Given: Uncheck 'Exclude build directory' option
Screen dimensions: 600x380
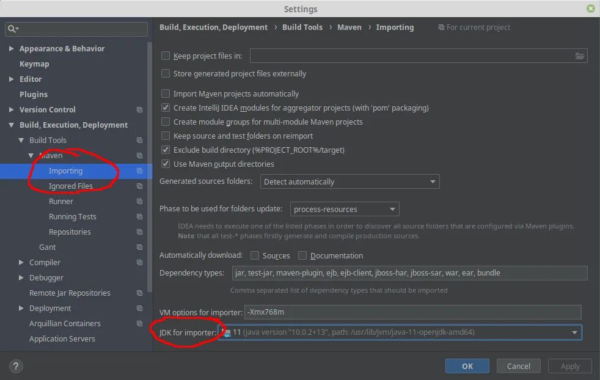Looking at the screenshot, I should (x=166, y=150).
